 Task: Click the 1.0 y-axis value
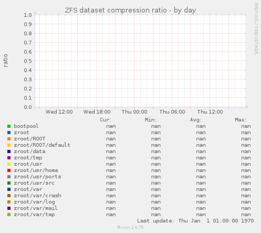[28, 15]
